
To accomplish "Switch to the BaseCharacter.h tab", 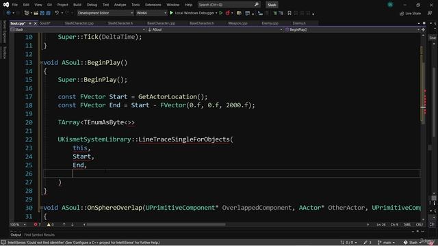I will [x=202, y=23].
